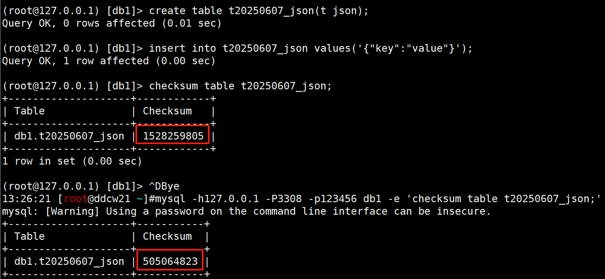Click the 13:26:21 timestamp
This screenshot has width=605, height=279.
point(26,199)
